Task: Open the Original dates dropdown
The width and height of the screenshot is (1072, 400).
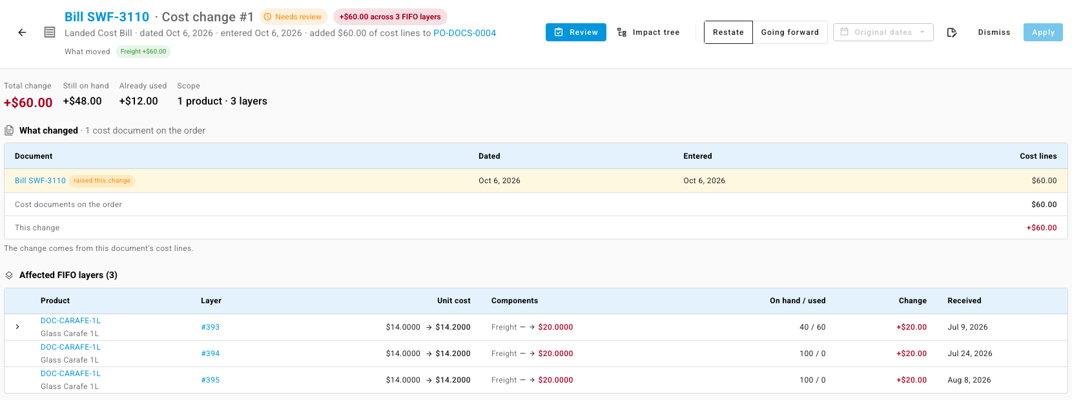Action: tap(883, 32)
